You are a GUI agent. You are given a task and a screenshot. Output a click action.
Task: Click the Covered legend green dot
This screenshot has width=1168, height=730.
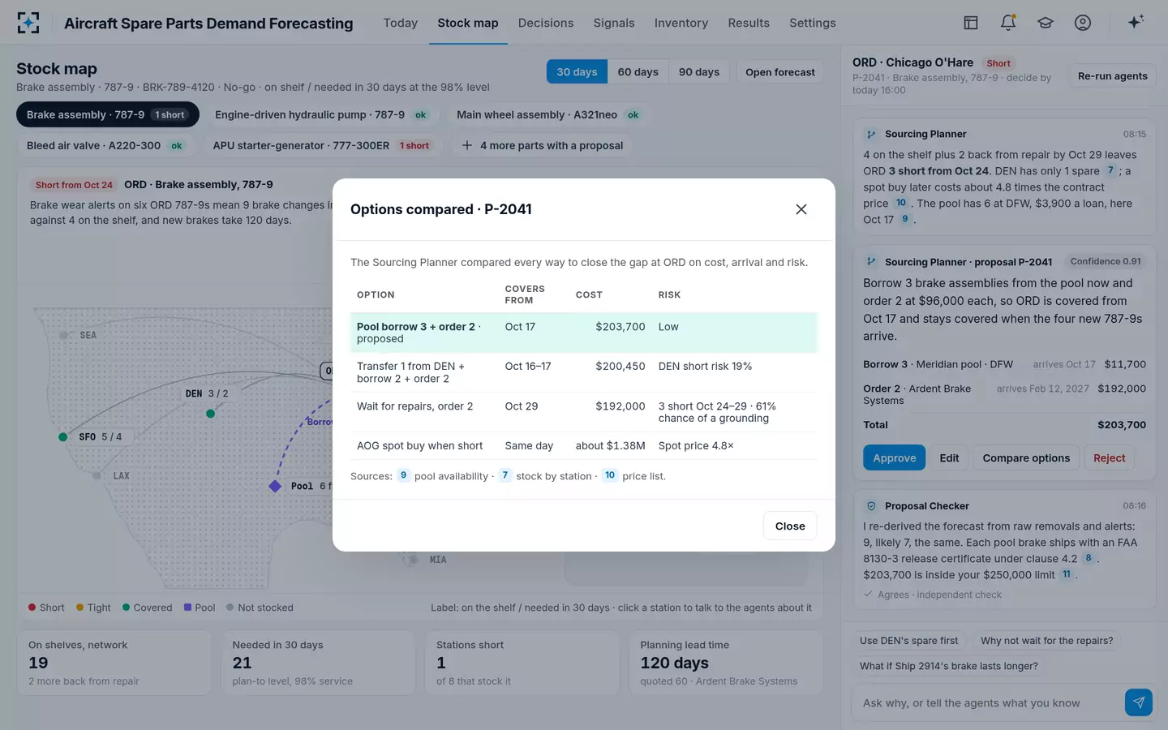click(126, 607)
